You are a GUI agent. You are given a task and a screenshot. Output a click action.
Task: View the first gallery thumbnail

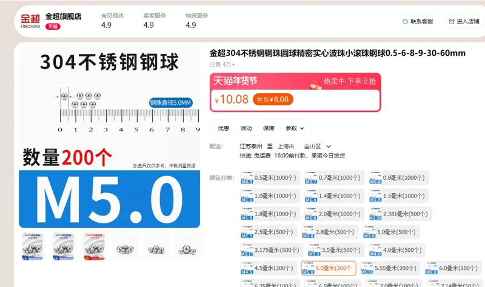tap(33, 246)
